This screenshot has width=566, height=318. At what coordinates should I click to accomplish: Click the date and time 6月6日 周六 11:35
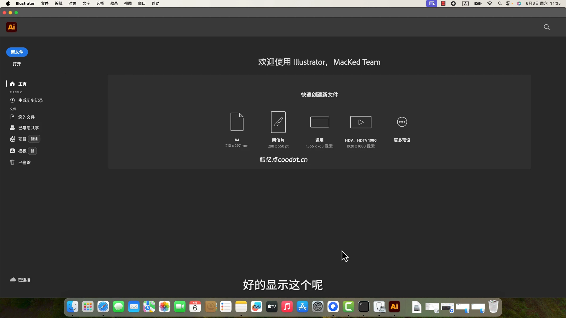point(543,4)
